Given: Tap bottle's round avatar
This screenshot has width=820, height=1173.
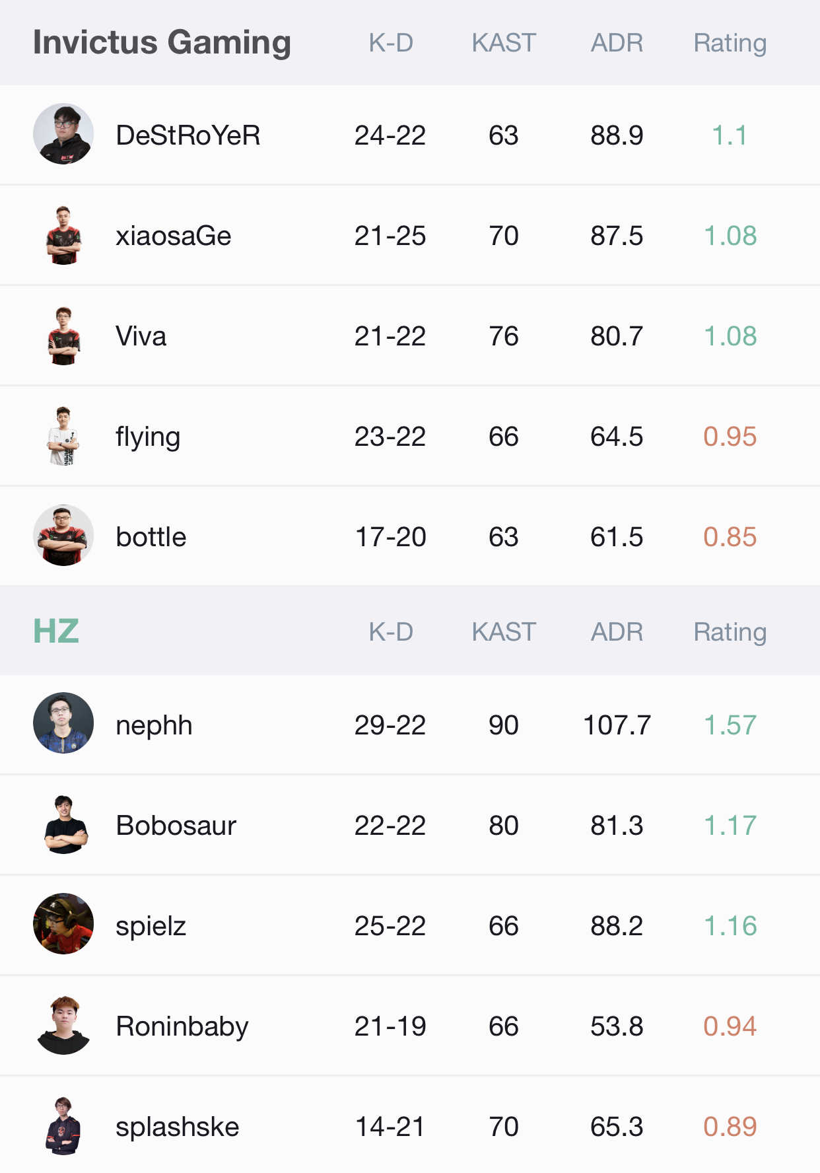Looking at the screenshot, I should (x=63, y=536).
